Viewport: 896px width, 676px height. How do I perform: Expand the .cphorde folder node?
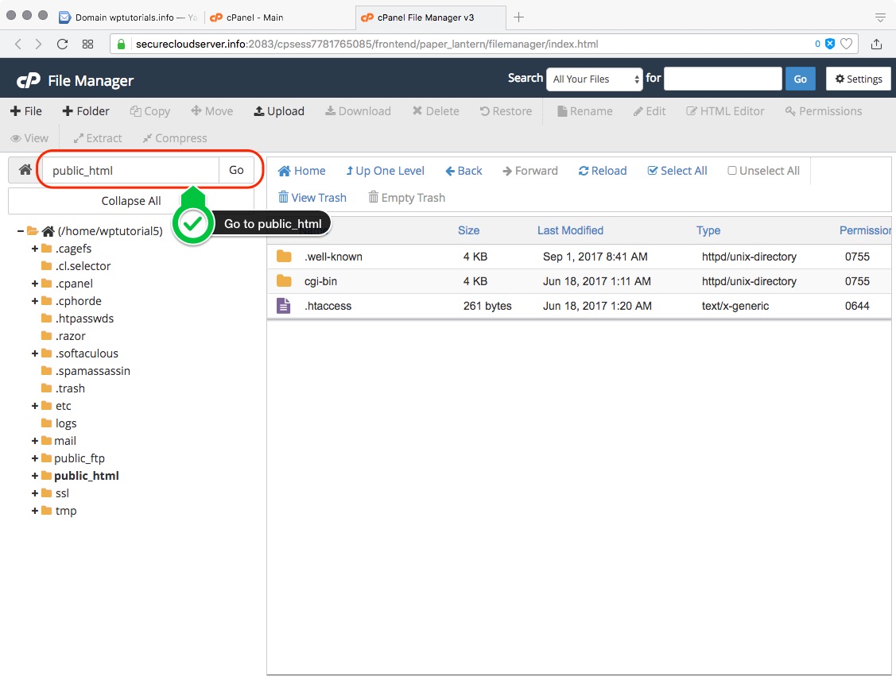pyautogui.click(x=35, y=301)
